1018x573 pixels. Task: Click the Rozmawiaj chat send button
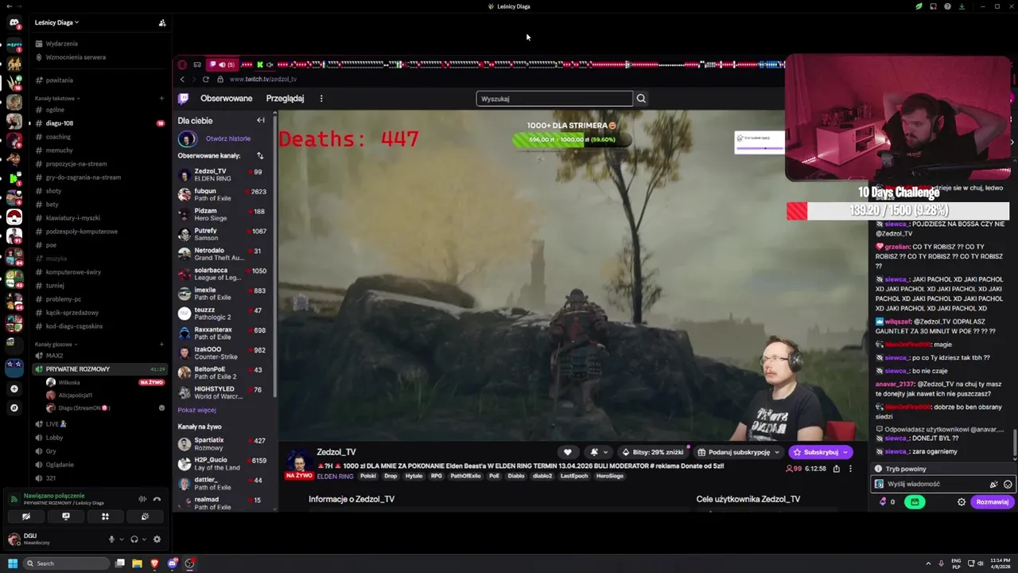(x=992, y=502)
